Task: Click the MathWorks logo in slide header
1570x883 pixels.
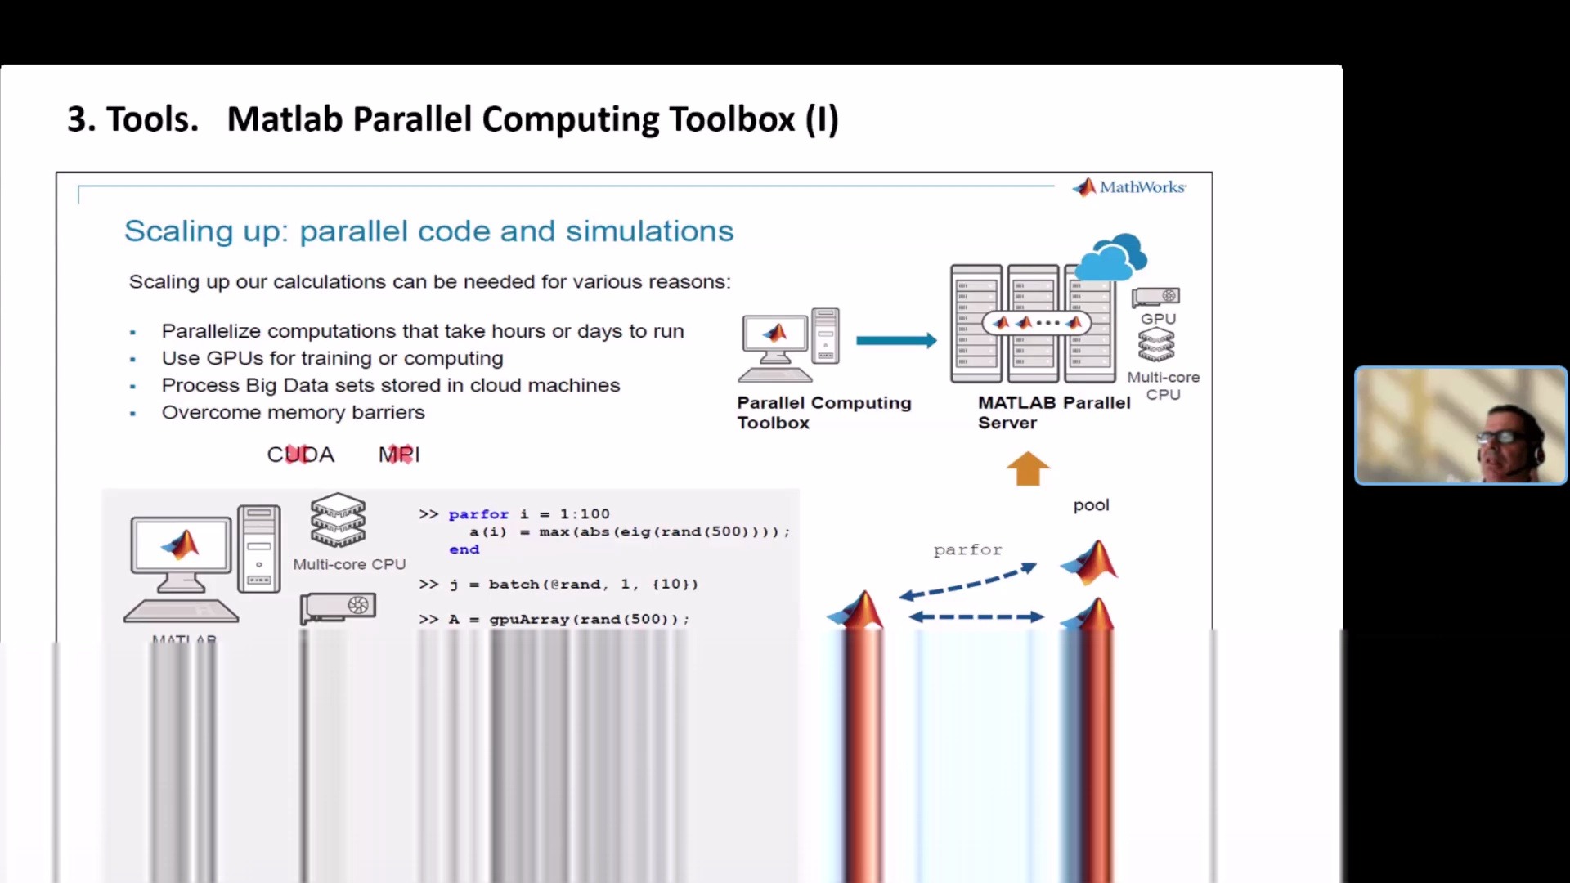Action: 1128,186
